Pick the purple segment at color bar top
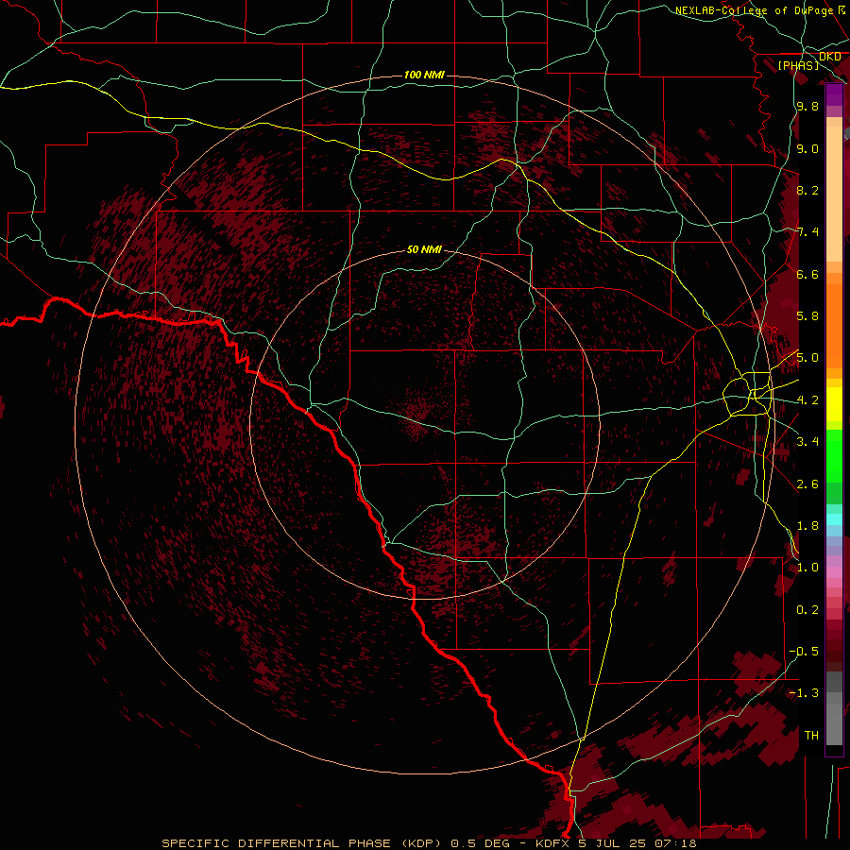This screenshot has height=850, width=850. click(834, 94)
